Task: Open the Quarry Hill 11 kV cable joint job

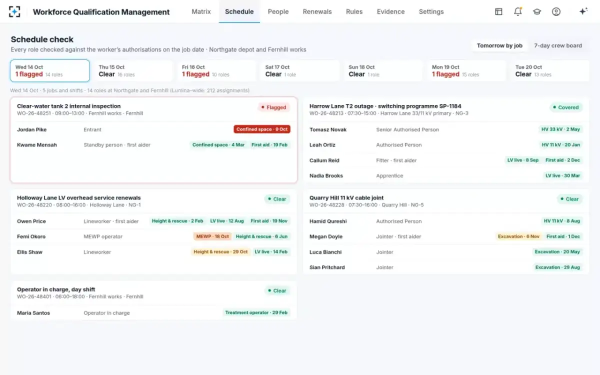Action: tap(346, 197)
